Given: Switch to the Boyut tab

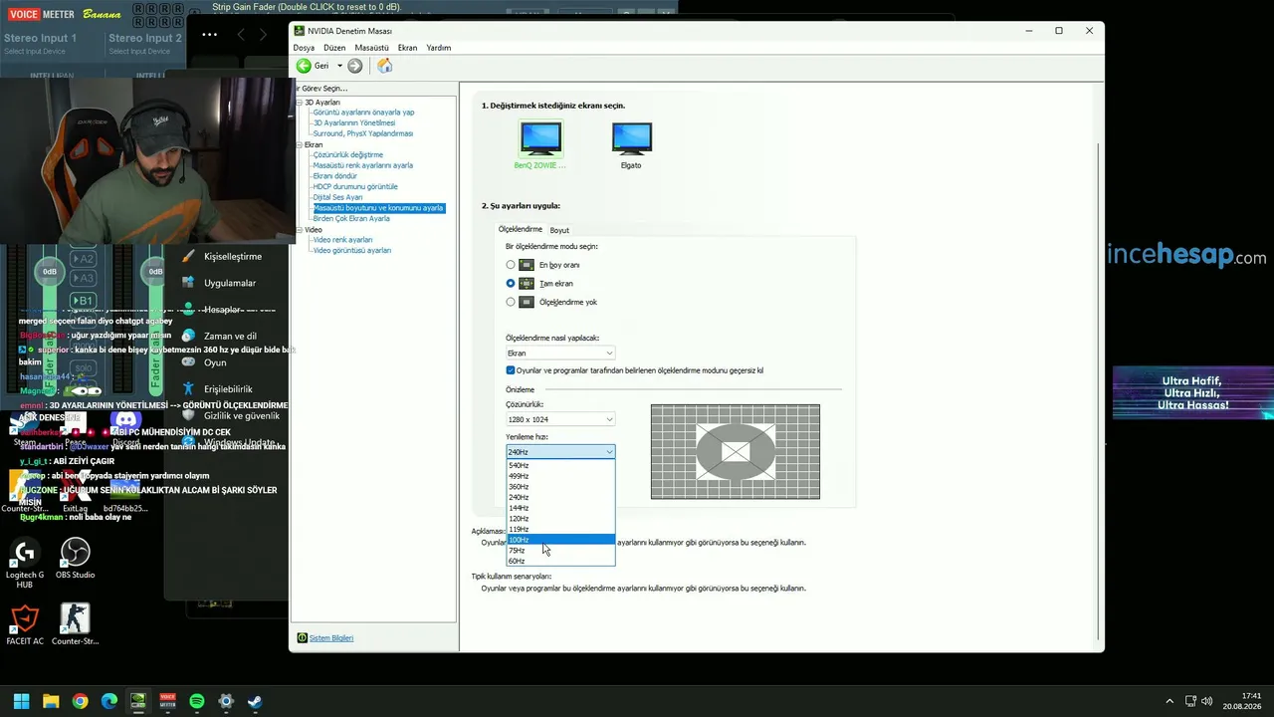Looking at the screenshot, I should 559,230.
